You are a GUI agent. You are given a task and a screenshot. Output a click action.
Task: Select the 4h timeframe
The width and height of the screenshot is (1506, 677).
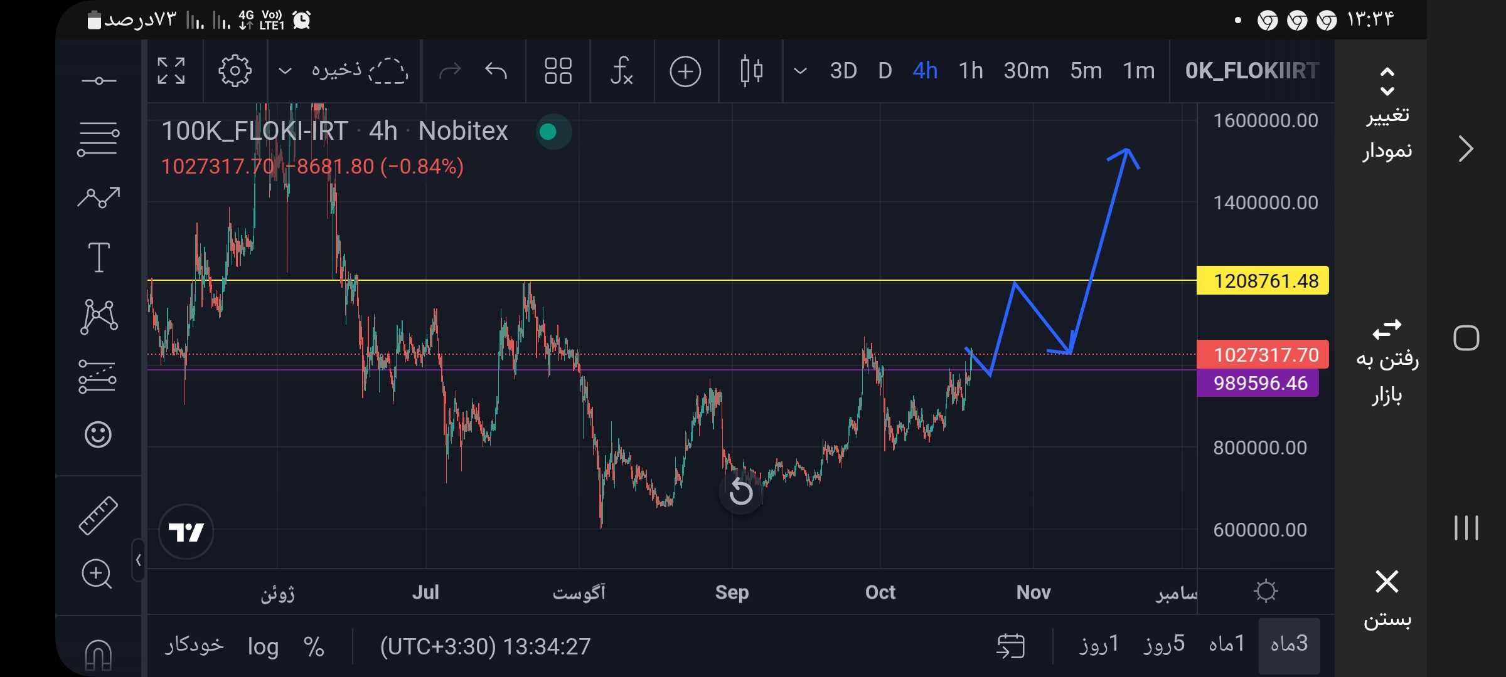925,71
